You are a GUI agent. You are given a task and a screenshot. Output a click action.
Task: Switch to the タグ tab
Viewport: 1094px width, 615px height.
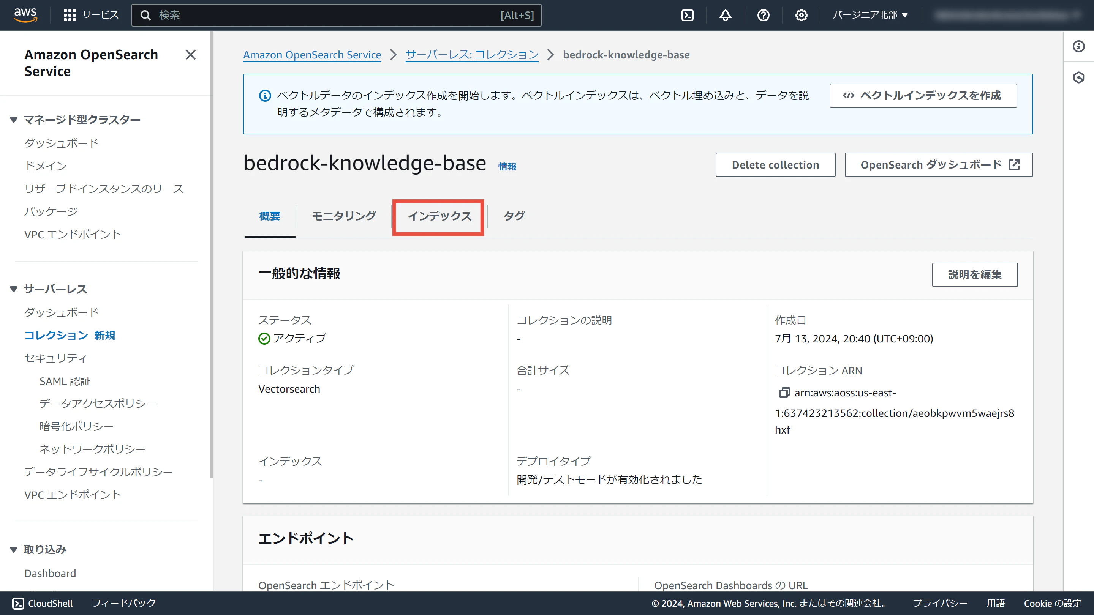click(514, 216)
